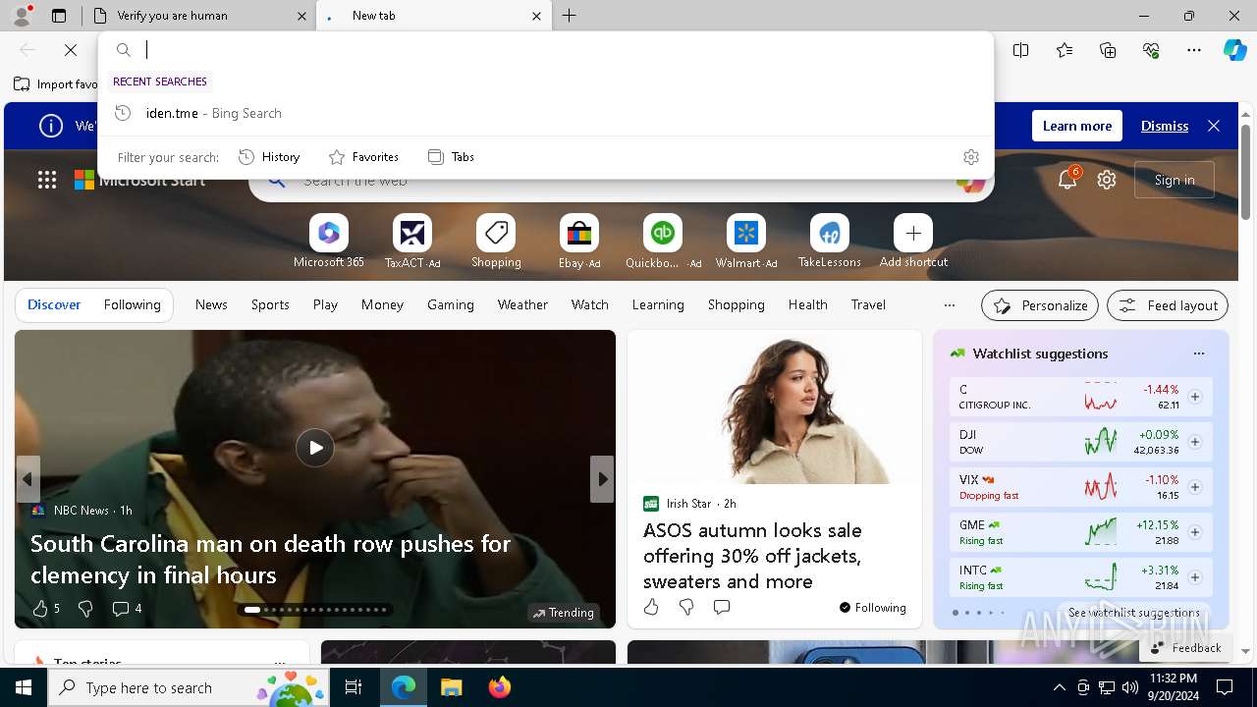Open the Feedback button
The width and height of the screenshot is (1257, 707).
[1185, 648]
